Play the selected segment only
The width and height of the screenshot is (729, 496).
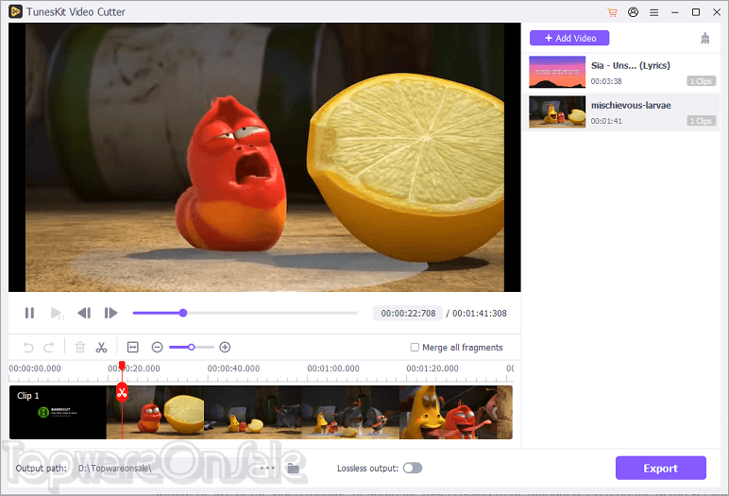click(x=58, y=313)
